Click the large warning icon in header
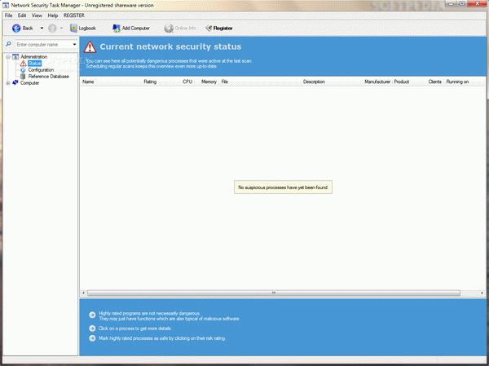This screenshot has width=489, height=366. pos(90,46)
